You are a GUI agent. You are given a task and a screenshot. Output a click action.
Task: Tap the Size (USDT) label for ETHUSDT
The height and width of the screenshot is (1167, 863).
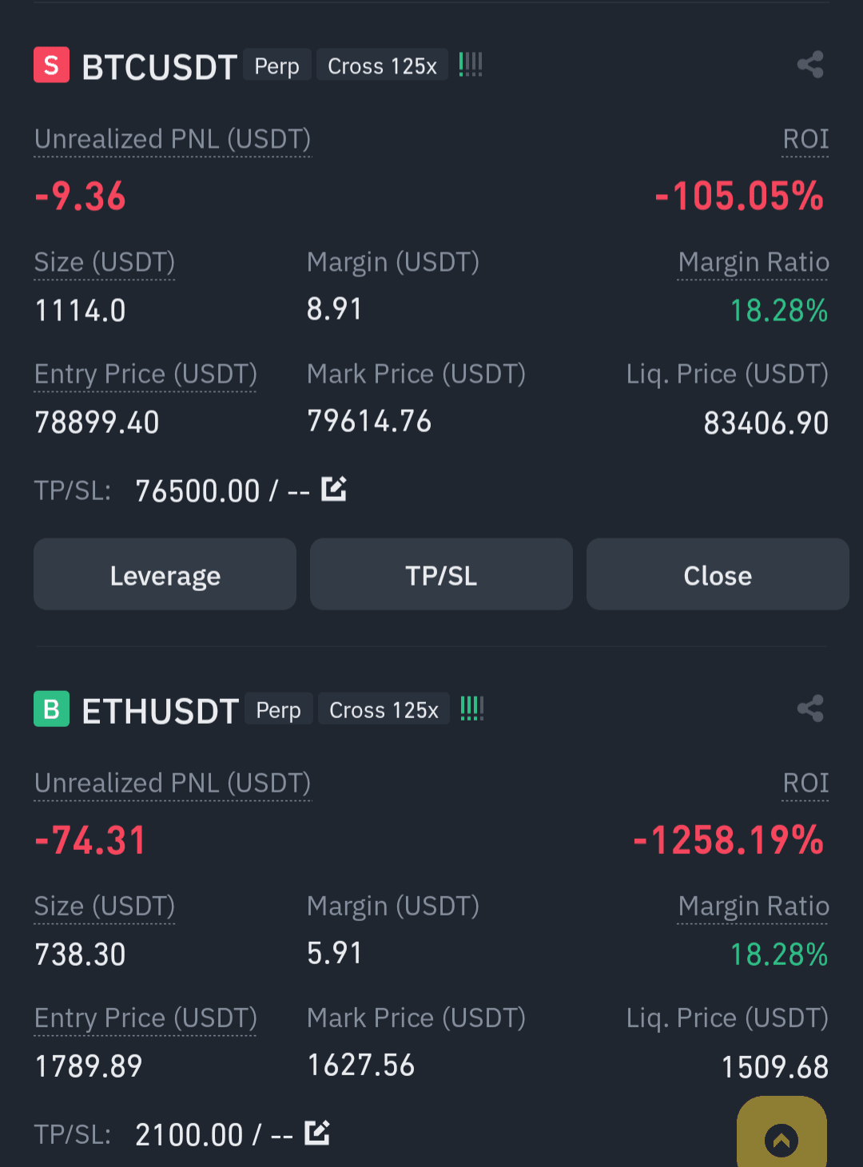point(105,906)
